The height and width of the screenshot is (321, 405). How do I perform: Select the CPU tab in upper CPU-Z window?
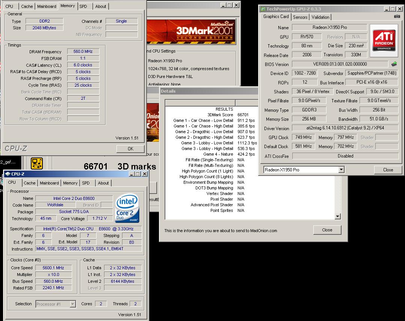tap(9, 6)
